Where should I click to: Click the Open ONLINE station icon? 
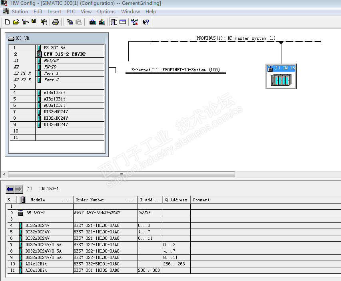(26, 22)
